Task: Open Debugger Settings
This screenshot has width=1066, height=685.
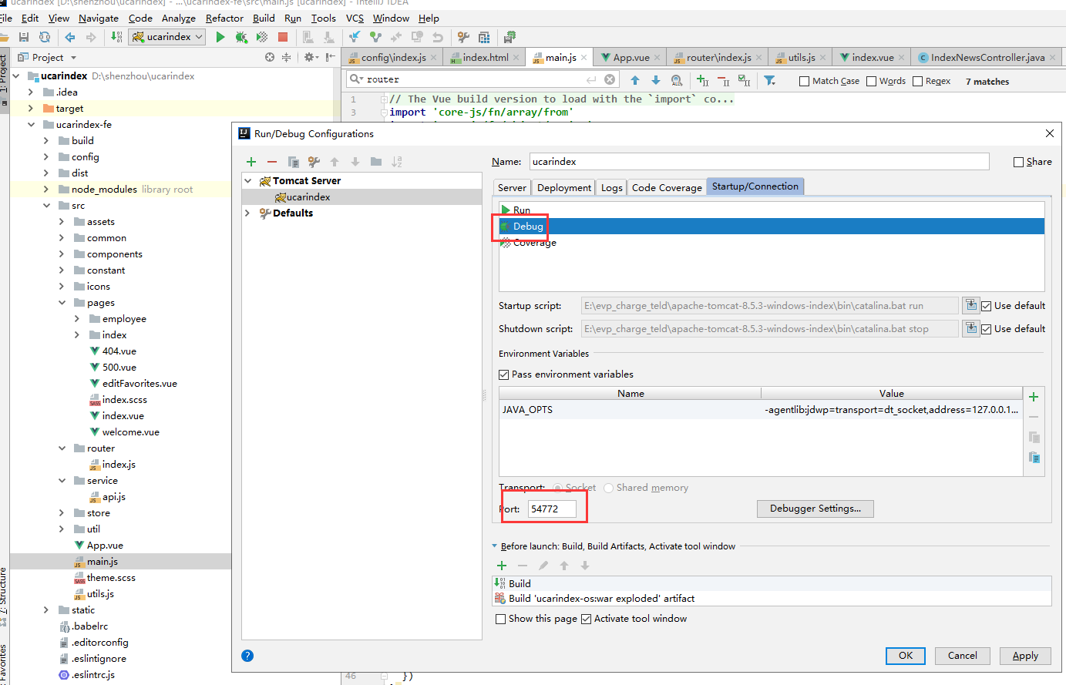Action: coord(815,509)
